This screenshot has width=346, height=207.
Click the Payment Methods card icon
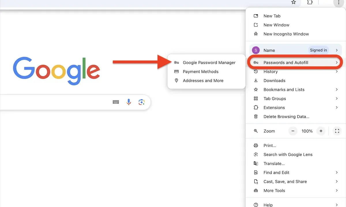tap(177, 72)
